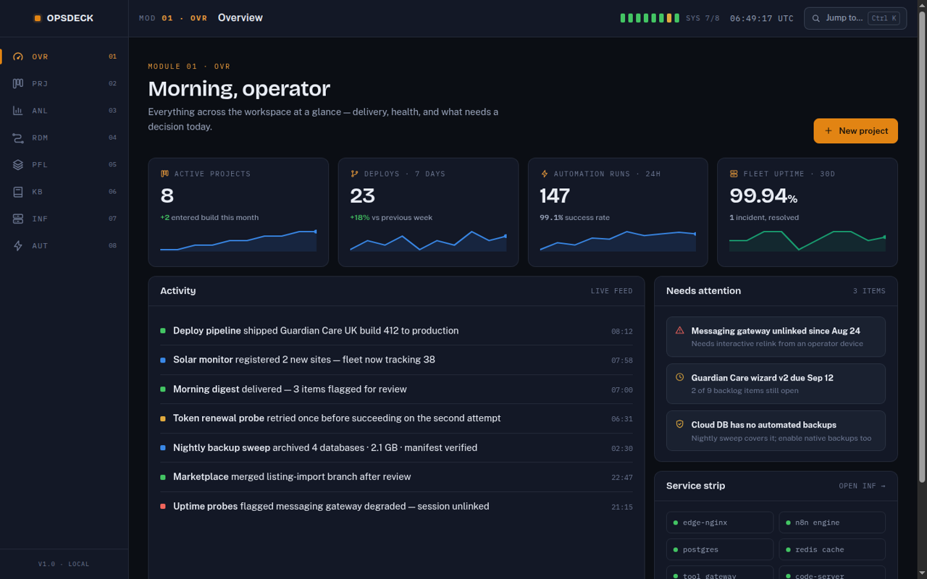Viewport: 927px width, 579px height.
Task: Open Cloud DB has no automated backups item
Action: coord(776,431)
